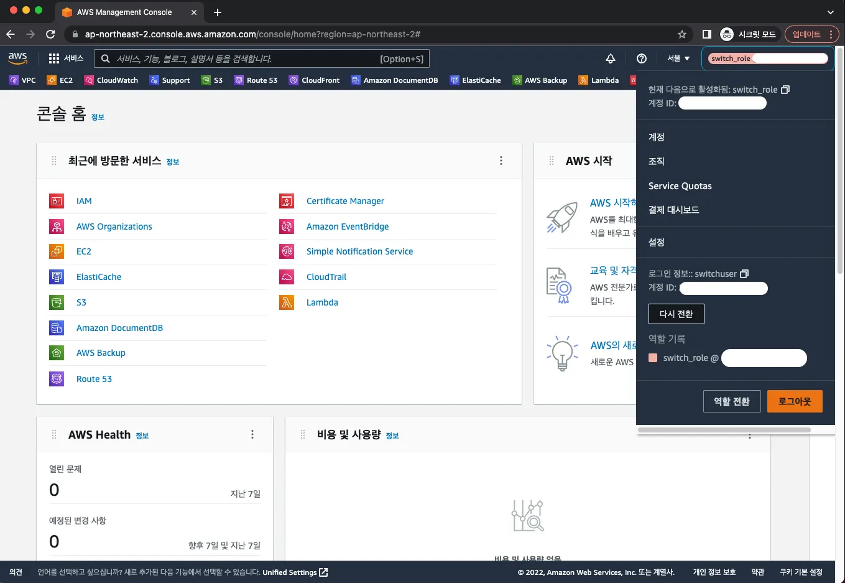Select the EC2 icon in recent services
Screen dimensions: 845x583
click(x=57, y=251)
